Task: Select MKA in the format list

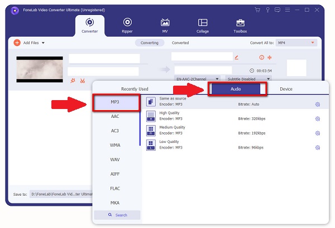Action: pos(115,203)
